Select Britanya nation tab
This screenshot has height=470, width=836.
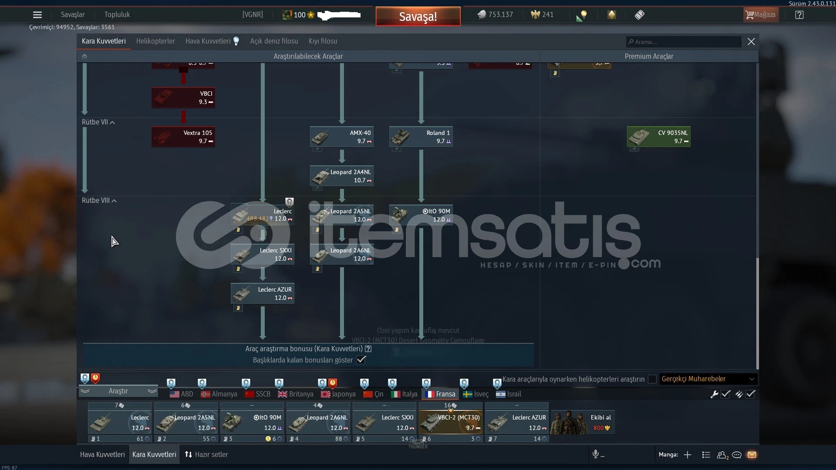[x=296, y=394]
